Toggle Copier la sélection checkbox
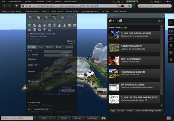This screenshot has height=121, width=174. pos(29,36)
